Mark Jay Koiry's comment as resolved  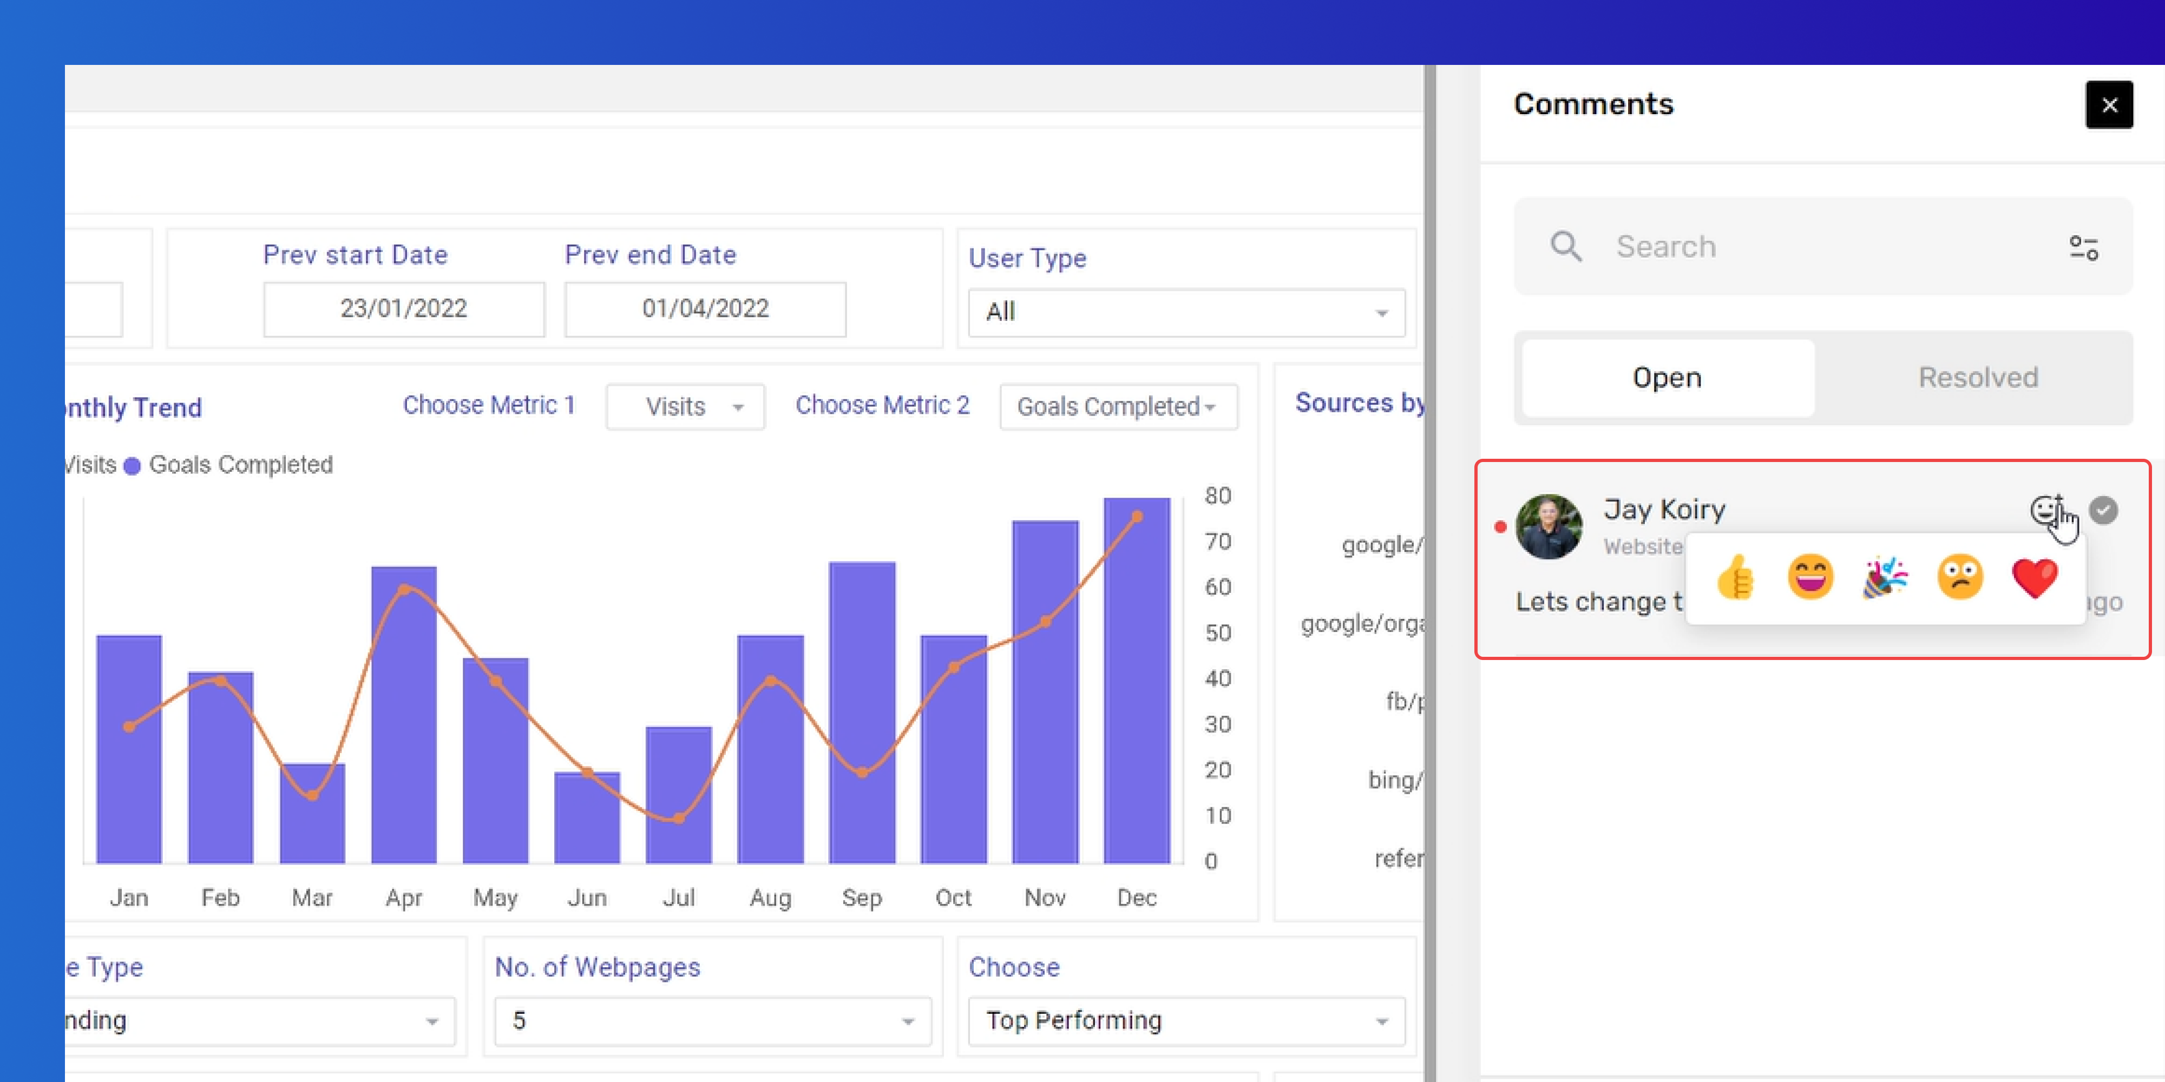pyautogui.click(x=2103, y=510)
